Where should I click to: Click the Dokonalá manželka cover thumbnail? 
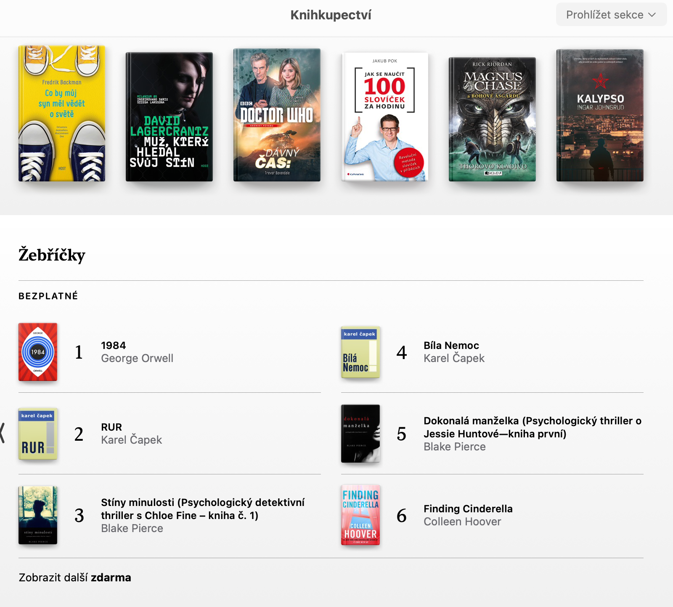(360, 434)
